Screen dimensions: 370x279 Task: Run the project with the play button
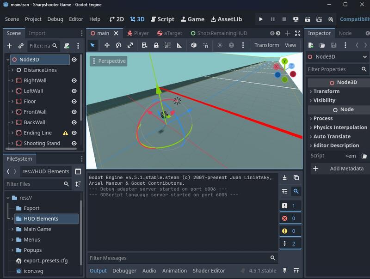coord(261,19)
